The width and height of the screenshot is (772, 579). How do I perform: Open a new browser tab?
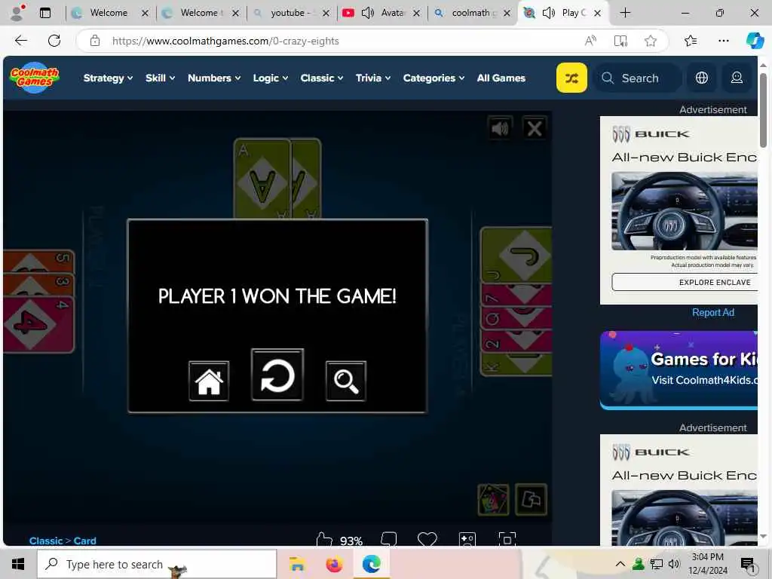[625, 13]
